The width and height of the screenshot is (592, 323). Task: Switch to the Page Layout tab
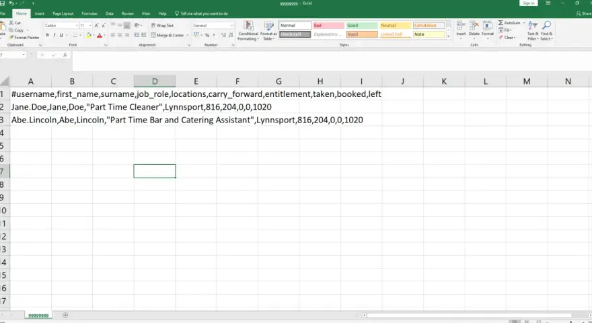(63, 13)
